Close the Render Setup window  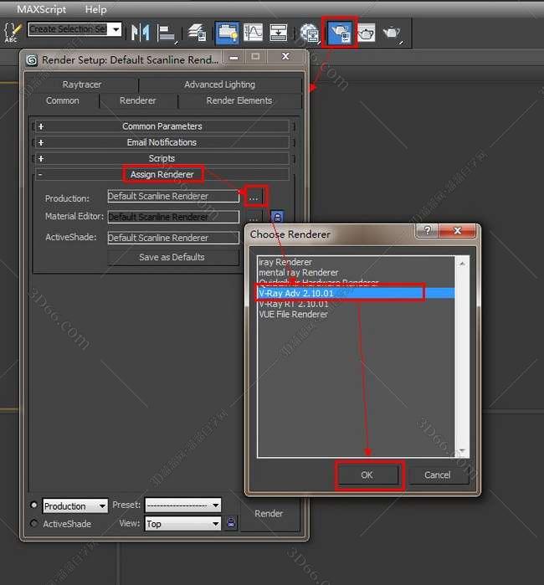pos(285,56)
